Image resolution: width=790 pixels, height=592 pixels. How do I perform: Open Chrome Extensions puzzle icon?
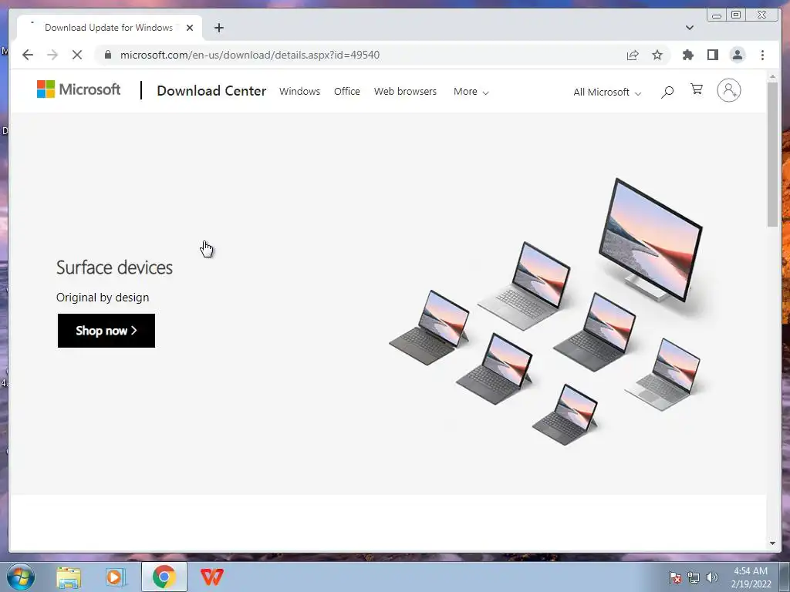[687, 55]
